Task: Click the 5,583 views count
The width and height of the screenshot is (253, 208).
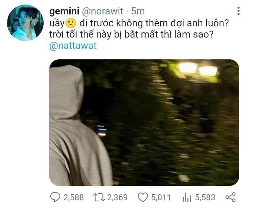Action: (x=205, y=197)
